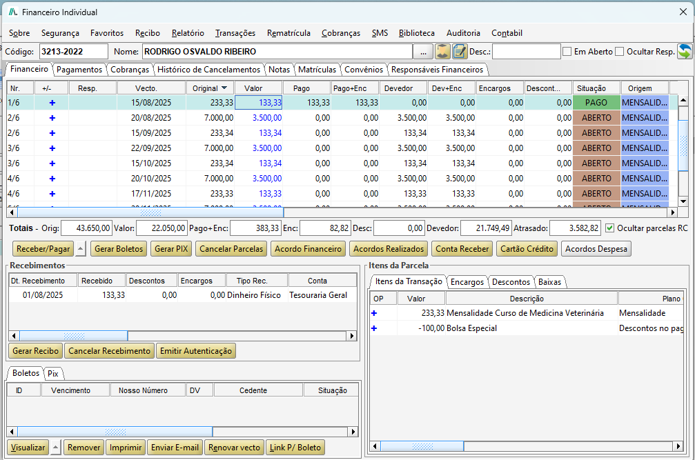695x460 pixels.
Task: Click the Emitir Autenticação button
Action: (x=196, y=350)
